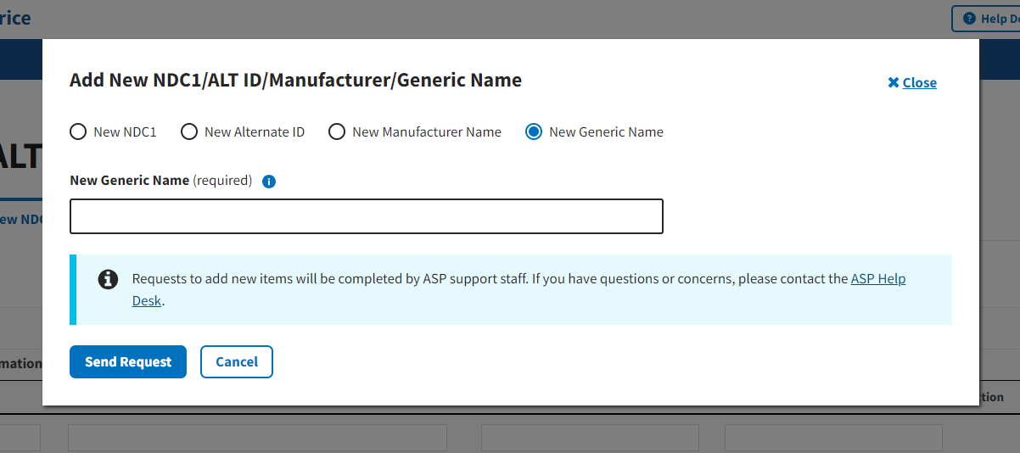The height and width of the screenshot is (453, 1020).
Task: Click the X icon beside Close
Action: pos(893,82)
